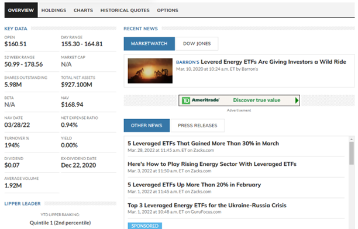Screen dimensions: 358x229
Task: Click the Barron's source label
Action: point(188,62)
